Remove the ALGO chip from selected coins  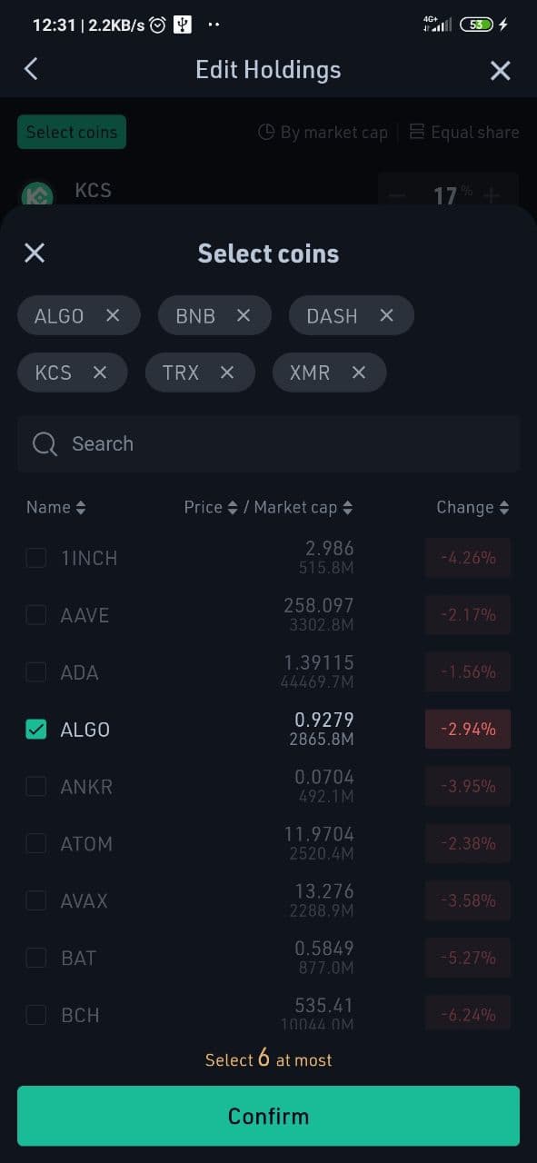pos(113,315)
